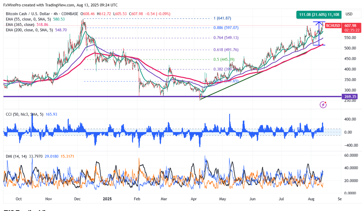Click the DMI axis 40.0000 label
Screen dimensions: 362x211
(351, 168)
